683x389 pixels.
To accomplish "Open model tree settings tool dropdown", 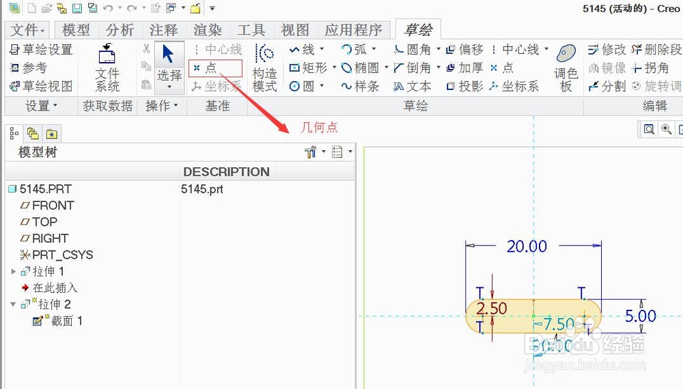I will (x=315, y=152).
